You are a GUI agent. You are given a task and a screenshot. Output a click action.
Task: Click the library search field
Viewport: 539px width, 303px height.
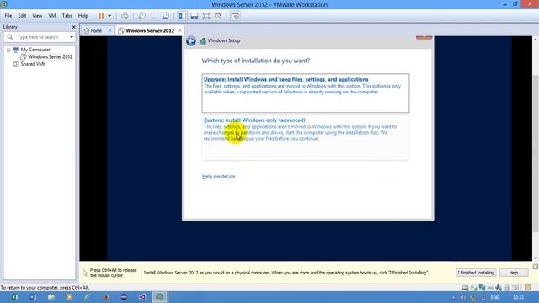point(38,37)
